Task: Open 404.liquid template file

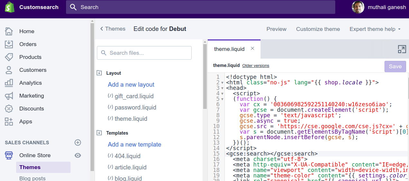Action: click(128, 156)
